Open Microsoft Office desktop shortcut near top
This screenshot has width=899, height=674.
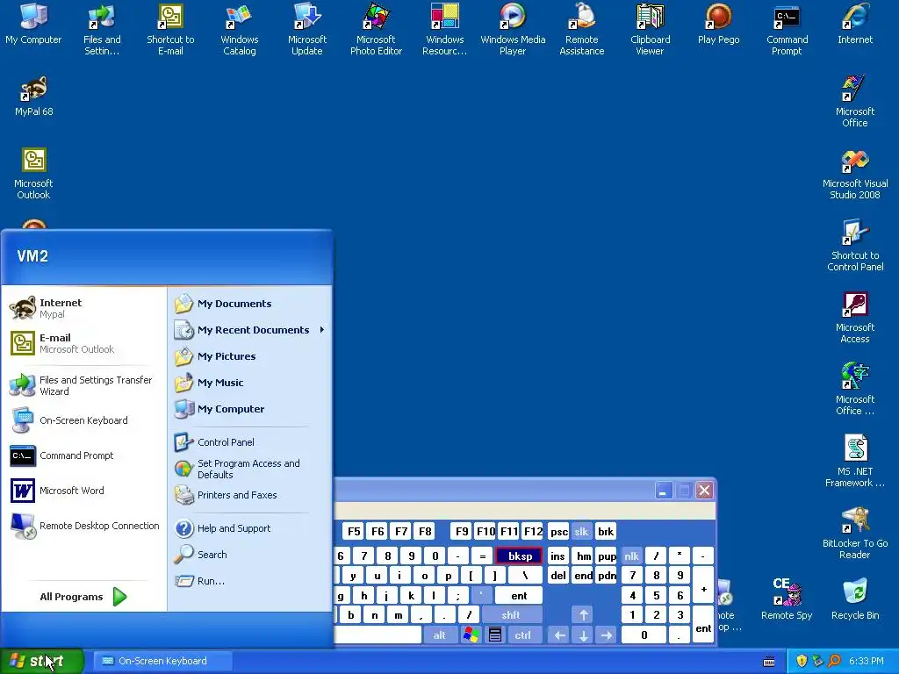tap(855, 102)
